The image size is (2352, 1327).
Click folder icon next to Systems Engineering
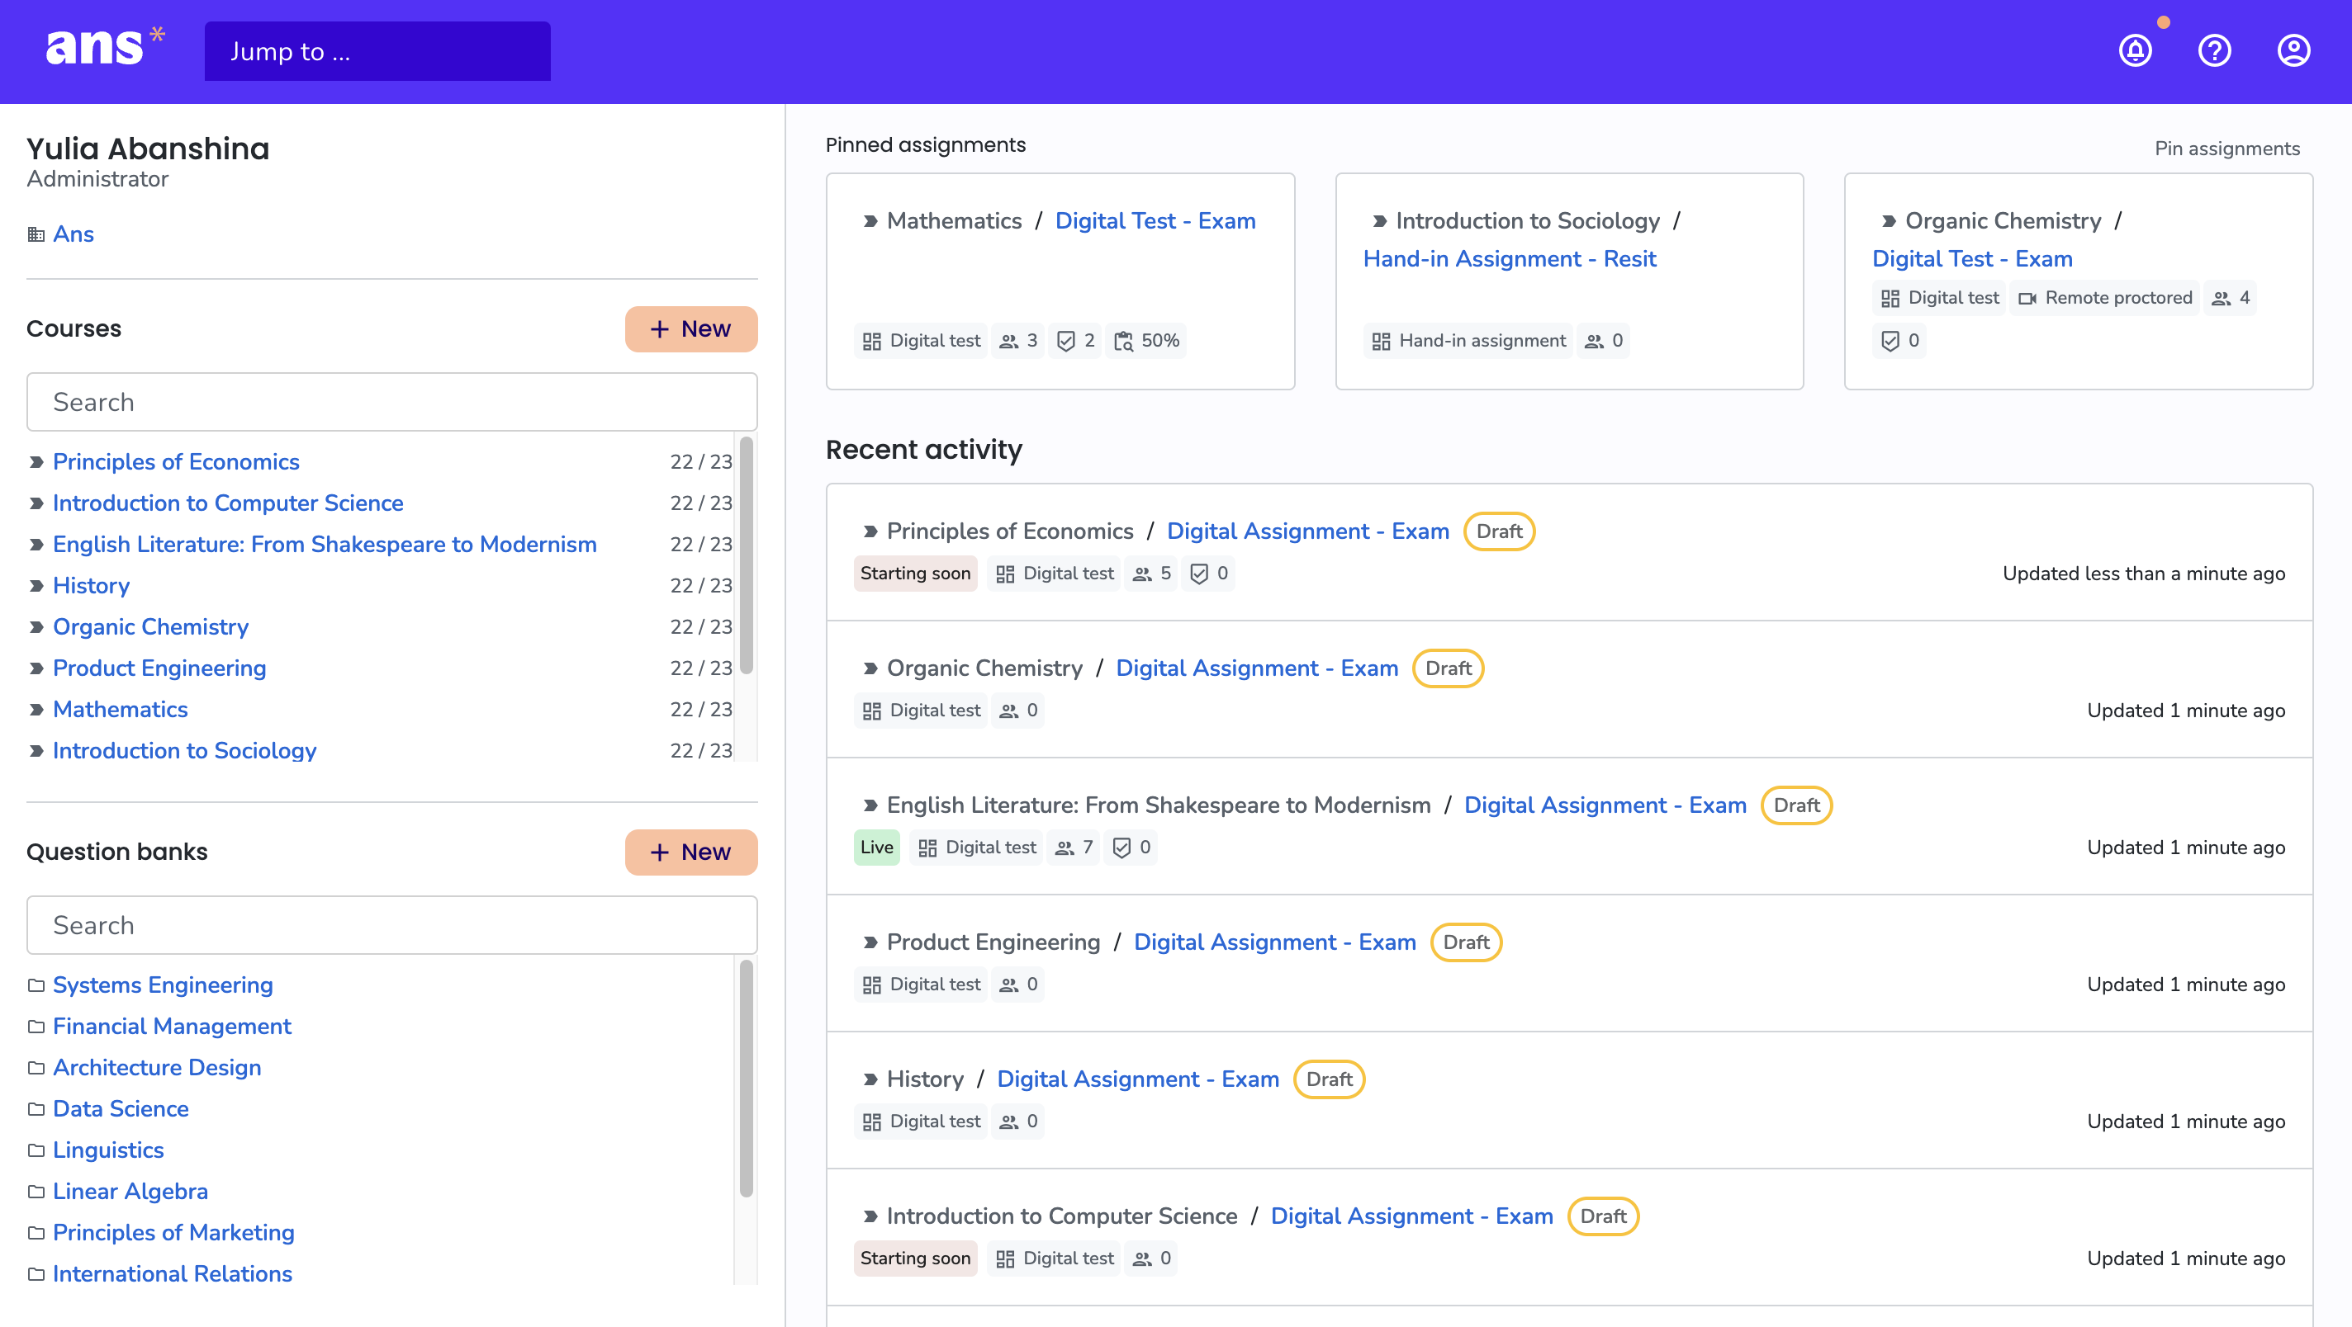(36, 985)
